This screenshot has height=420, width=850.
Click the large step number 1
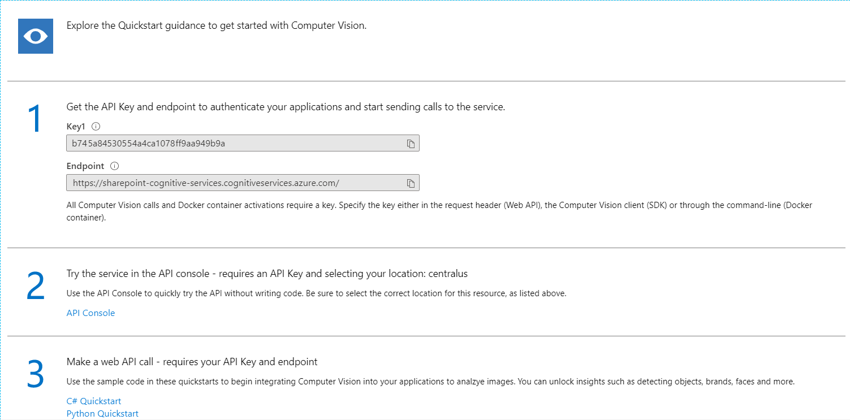point(35,120)
